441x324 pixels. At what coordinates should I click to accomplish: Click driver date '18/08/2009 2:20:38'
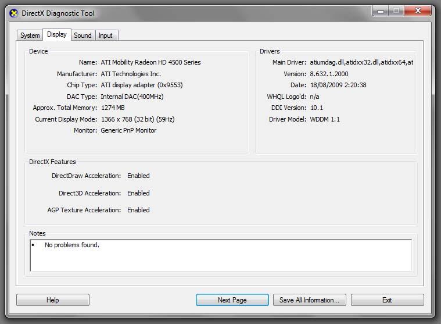pyautogui.click(x=338, y=85)
